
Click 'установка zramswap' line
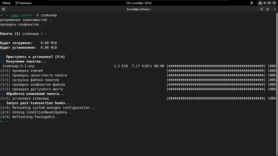[x=24, y=98]
